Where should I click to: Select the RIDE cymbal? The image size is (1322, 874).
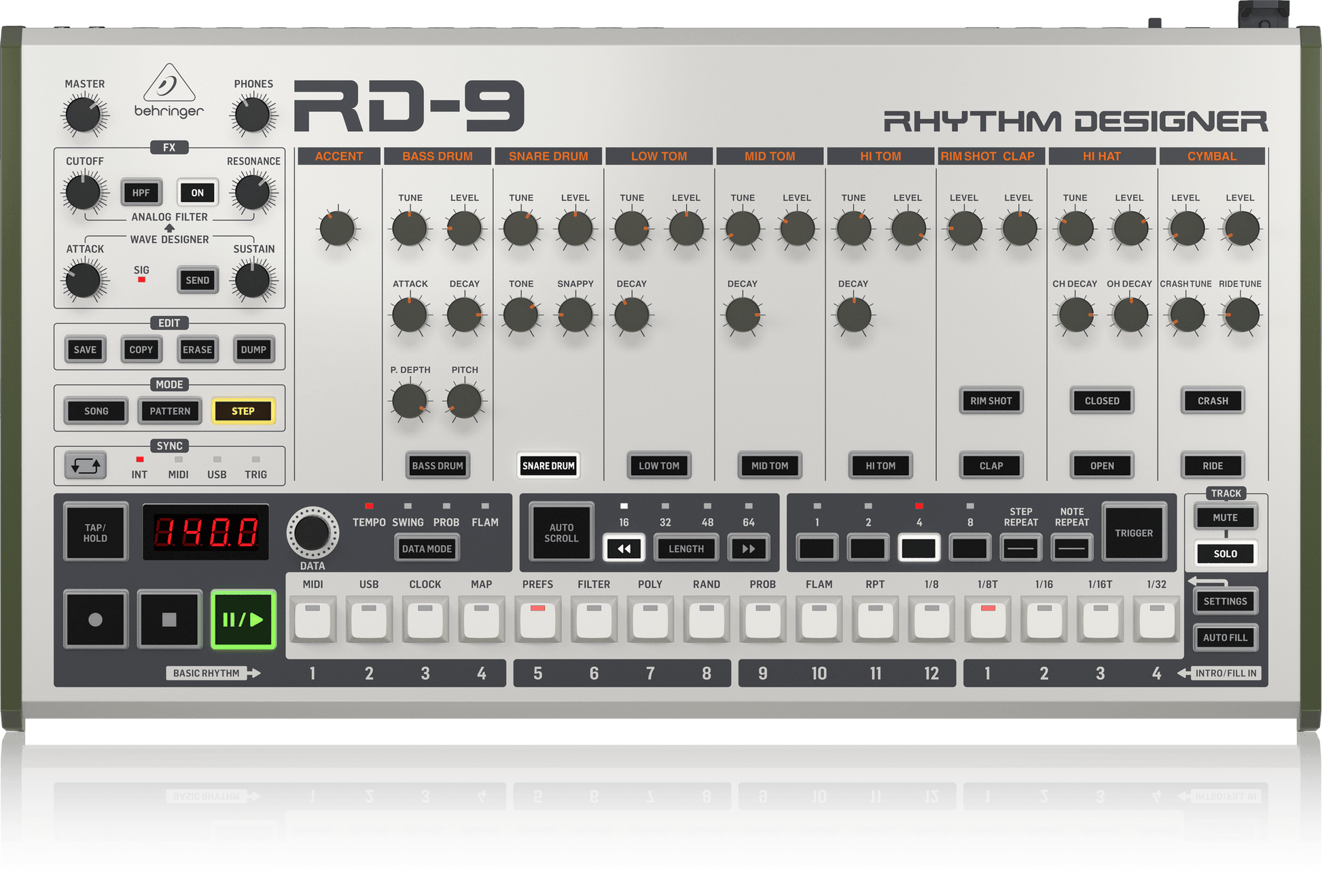point(1213,466)
